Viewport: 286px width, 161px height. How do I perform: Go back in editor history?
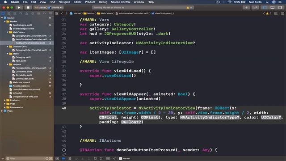tap(62, 13)
